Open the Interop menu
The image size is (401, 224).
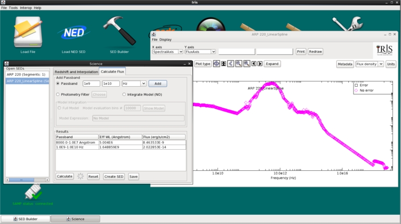point(26,8)
